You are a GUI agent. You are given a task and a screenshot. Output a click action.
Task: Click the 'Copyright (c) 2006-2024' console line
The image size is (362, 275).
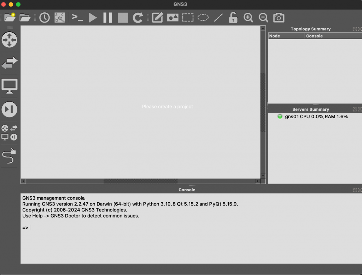click(75, 210)
